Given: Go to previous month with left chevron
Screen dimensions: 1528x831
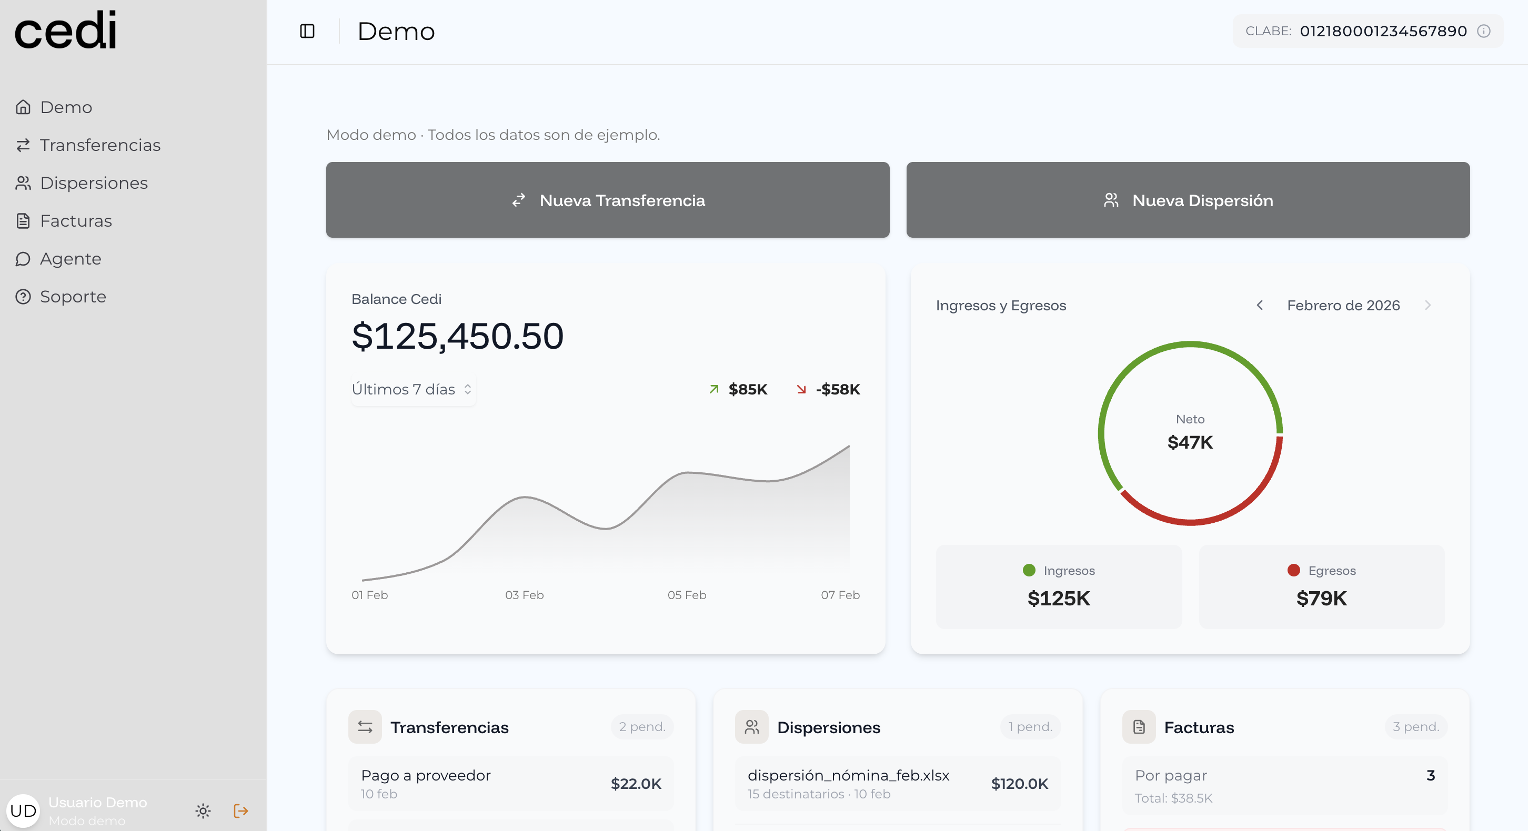Looking at the screenshot, I should click(x=1259, y=305).
